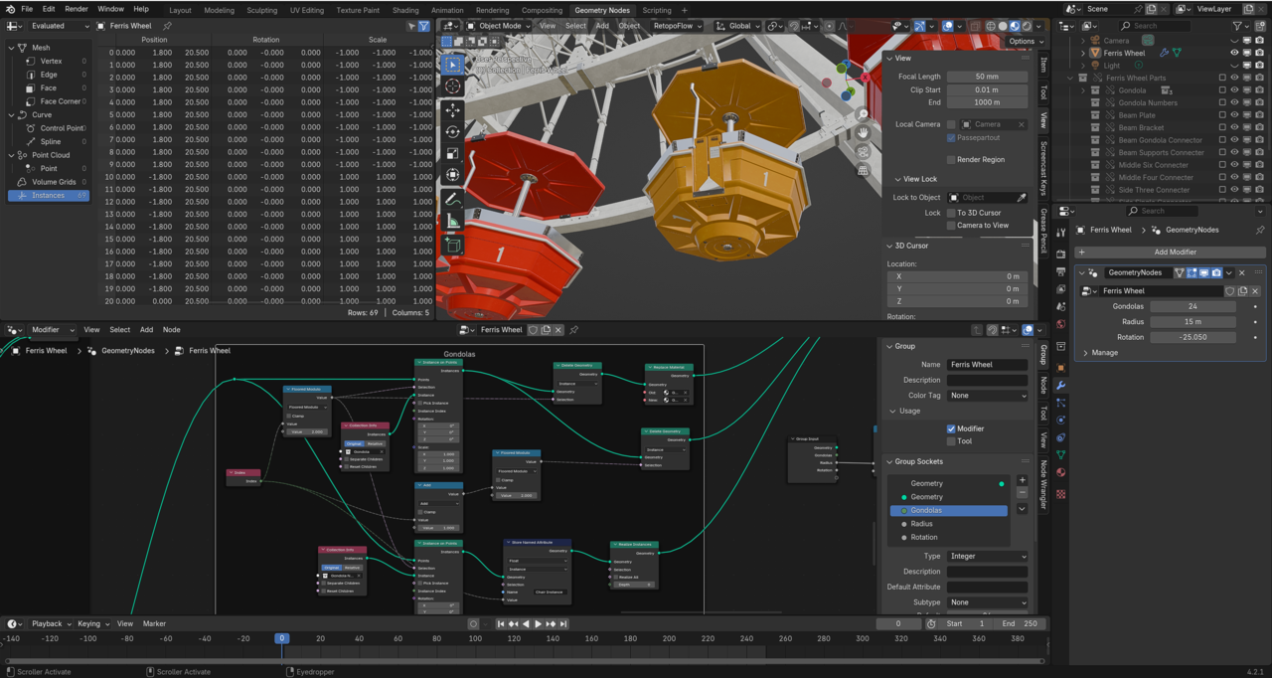Click the Focal Length value field
The height and width of the screenshot is (678, 1272).
[987, 77]
